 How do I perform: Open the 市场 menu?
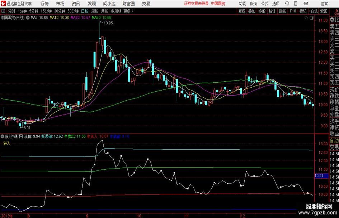click(60, 4)
